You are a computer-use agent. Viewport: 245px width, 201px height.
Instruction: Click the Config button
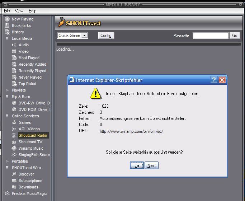coord(106,36)
